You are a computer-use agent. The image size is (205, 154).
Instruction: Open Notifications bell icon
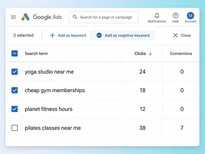[157, 16]
